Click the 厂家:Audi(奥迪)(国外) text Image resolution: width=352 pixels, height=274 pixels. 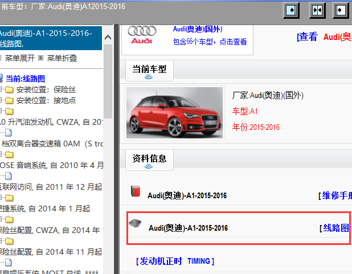coord(268,96)
